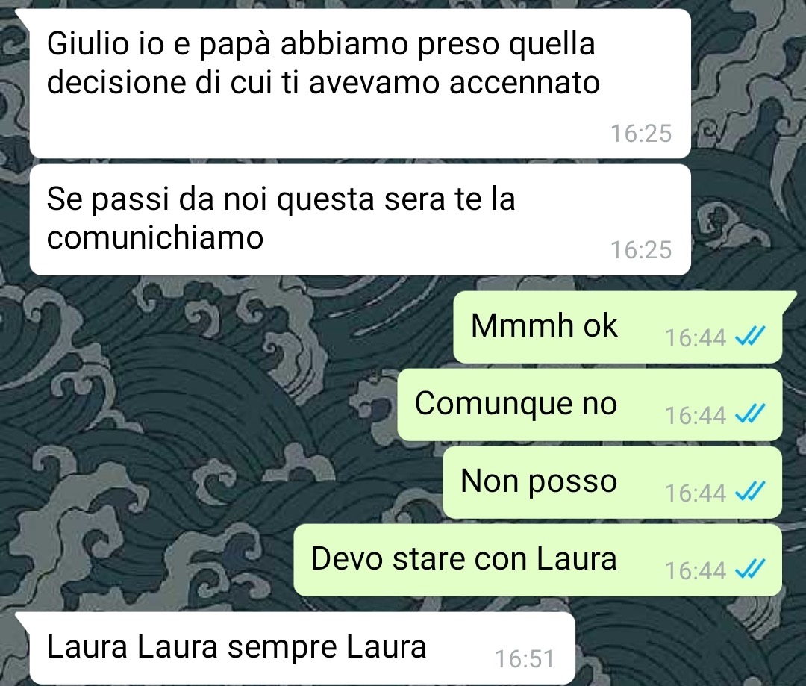806x686 pixels.
Task: Click the 16:44 time on "Devo stare con Laura"
Action: (x=696, y=570)
